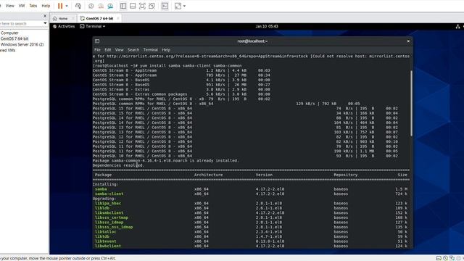Open the snapshot manager icon
The width and height of the screenshot is (464, 261).
[110, 6]
